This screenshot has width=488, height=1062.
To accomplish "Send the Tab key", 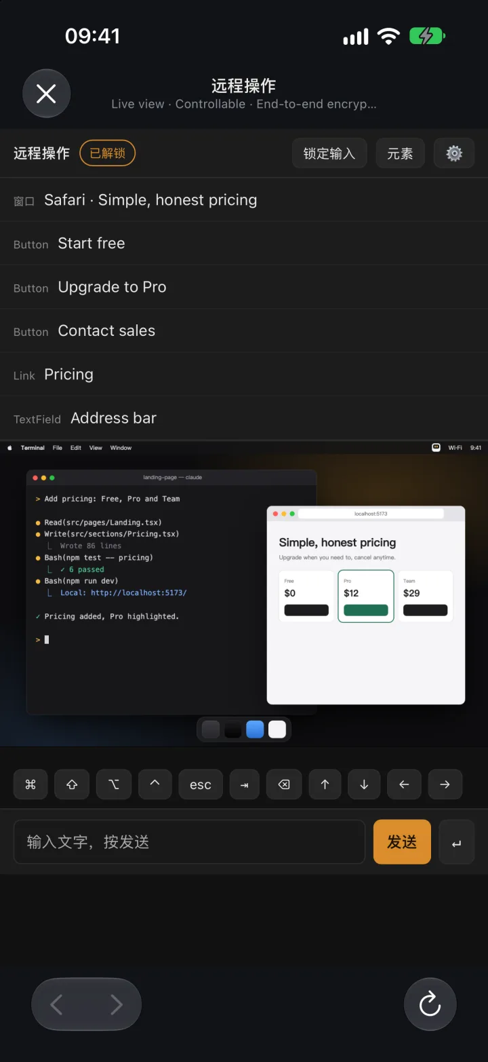I will tap(244, 784).
